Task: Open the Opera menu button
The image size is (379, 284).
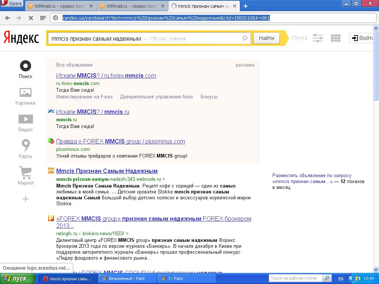Action: click(x=11, y=4)
